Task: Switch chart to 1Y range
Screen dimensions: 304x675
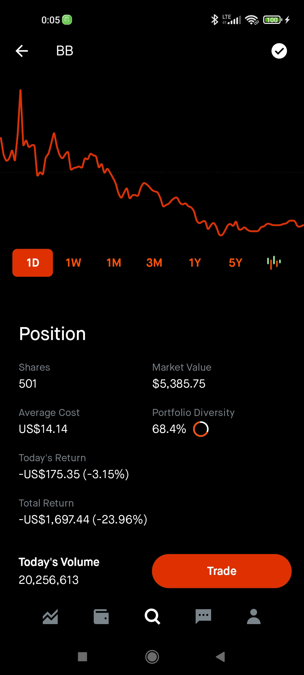Action: (195, 263)
